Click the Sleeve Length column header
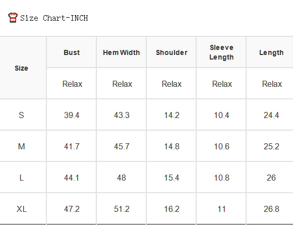Screen dimensions: 293x226 (x=221, y=52)
